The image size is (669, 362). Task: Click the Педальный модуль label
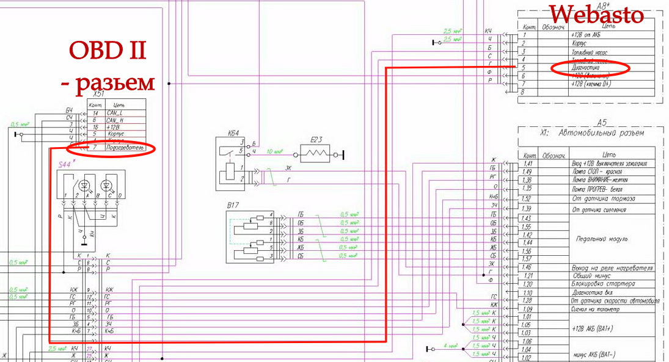(602, 239)
